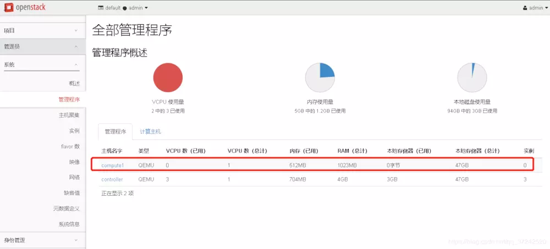The height and width of the screenshot is (249, 550).
Task: Click the 本地存储器 (总计) column header
Action: pyautogui.click(x=477, y=151)
